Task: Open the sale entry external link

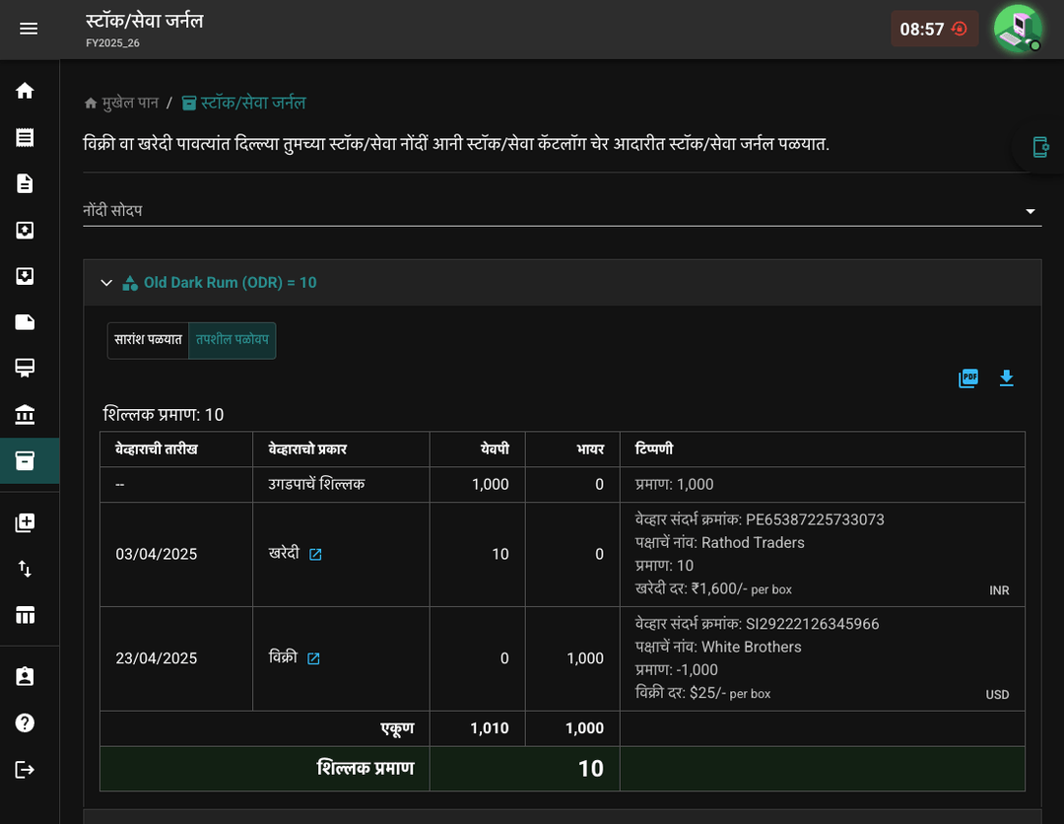Action: [x=313, y=658]
